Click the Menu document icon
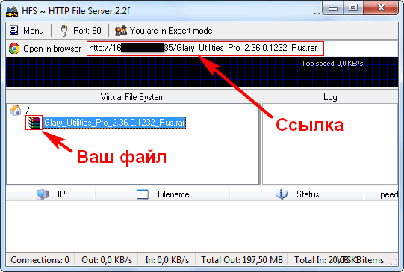This screenshot has height=272, width=404. click(14, 31)
